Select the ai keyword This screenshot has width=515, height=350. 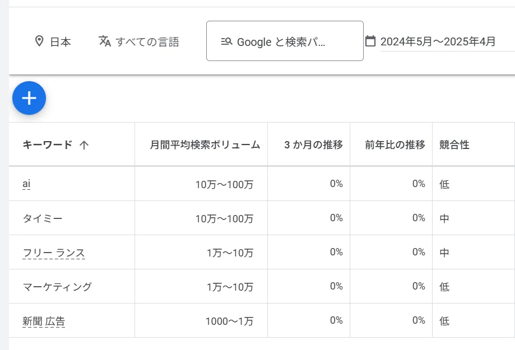26,184
